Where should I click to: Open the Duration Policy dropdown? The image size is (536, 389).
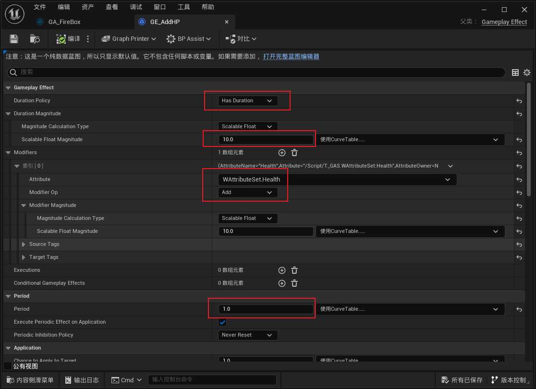(x=248, y=101)
